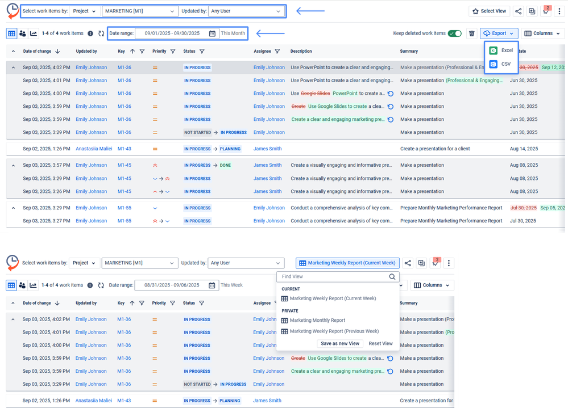Open three-dot more menu in bottom panel

click(449, 263)
